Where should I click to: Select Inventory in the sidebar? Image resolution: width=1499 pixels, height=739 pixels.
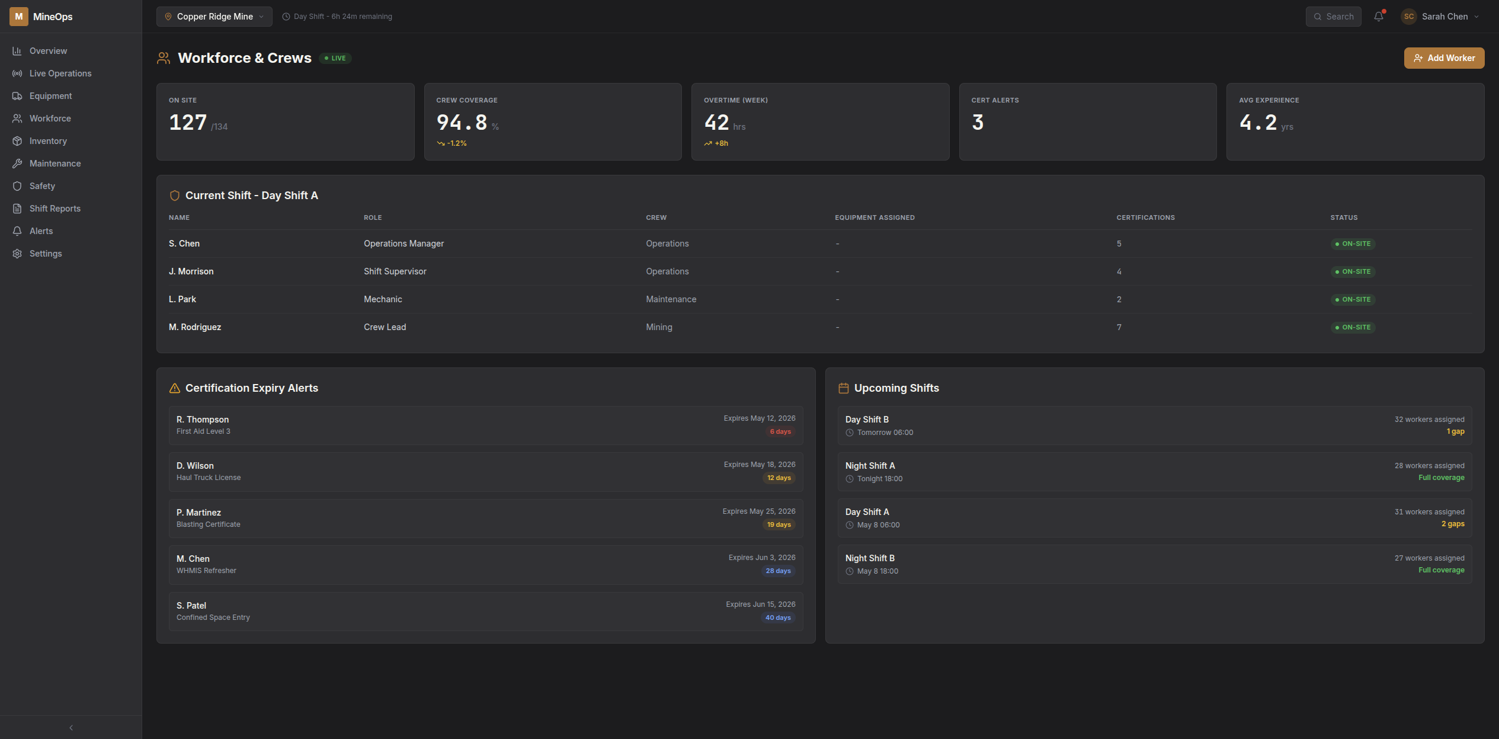click(71, 141)
